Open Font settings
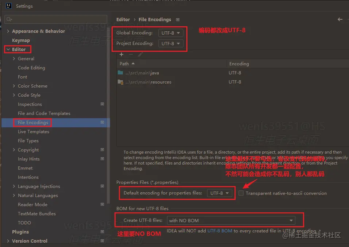Screen dimensions: 349x247 coord(23,77)
